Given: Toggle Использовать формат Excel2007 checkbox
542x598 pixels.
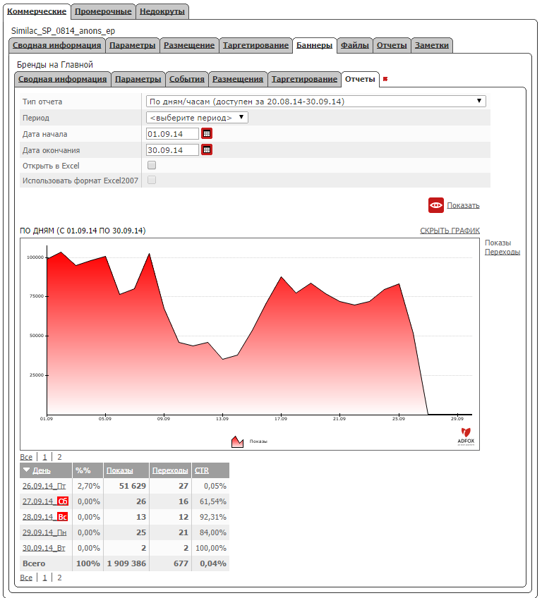Looking at the screenshot, I should coord(152,180).
